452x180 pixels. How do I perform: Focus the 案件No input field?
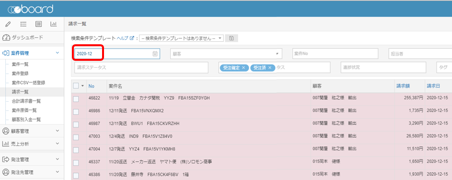[x=335, y=54]
